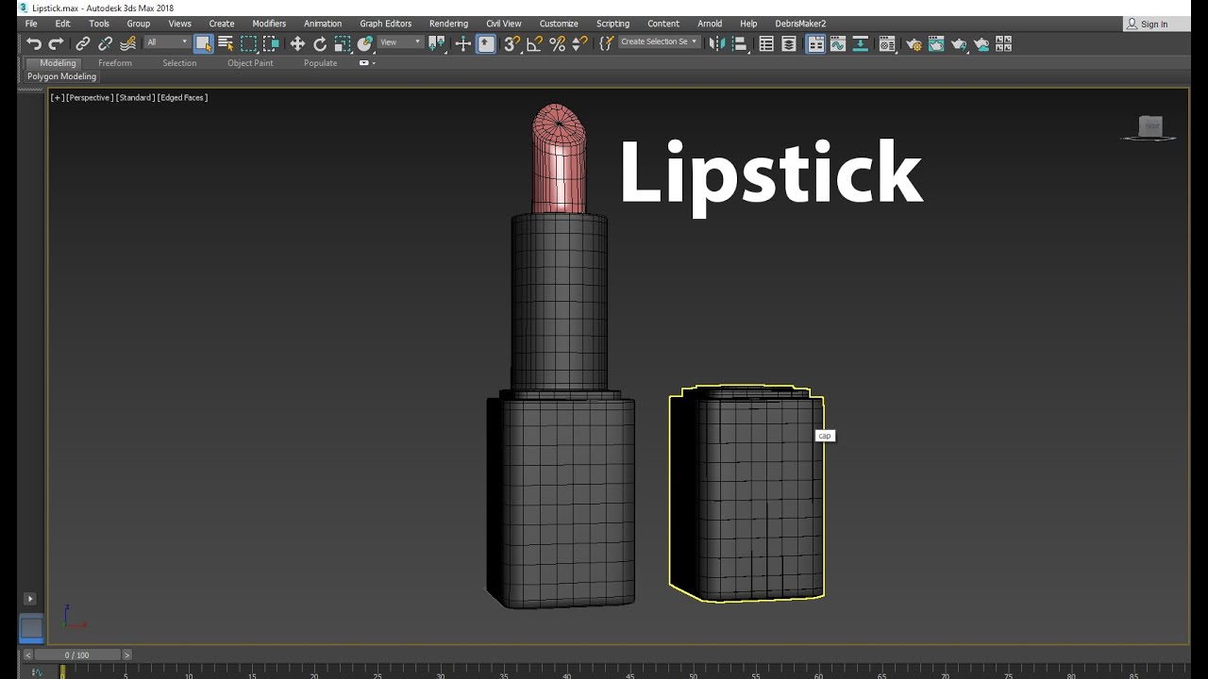Click the time slider '0 / 100' handle

coord(77,654)
